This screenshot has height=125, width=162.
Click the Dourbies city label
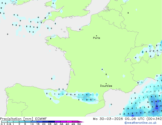click(x=106, y=86)
